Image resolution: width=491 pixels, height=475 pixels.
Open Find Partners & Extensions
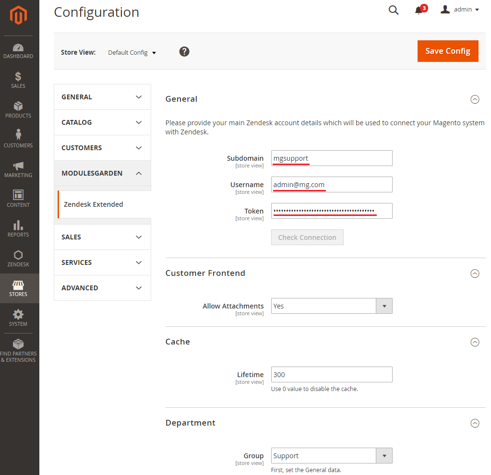18,351
